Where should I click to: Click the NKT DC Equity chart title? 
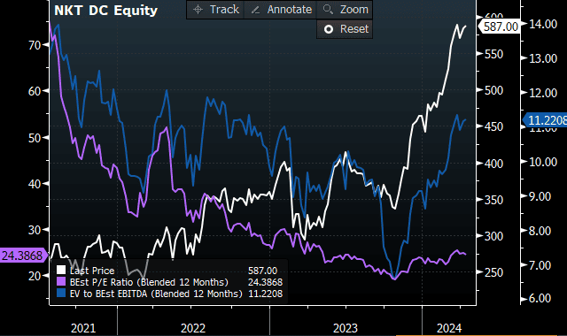tap(106, 11)
